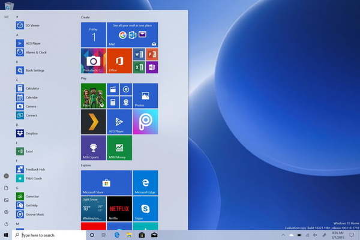360x240 pixels.
Task: Open the user account button in Start
Action: click(6, 176)
